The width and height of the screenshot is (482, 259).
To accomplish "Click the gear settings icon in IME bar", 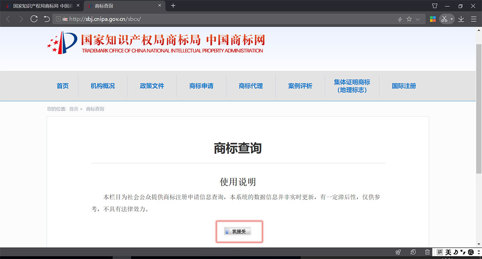I will click(x=471, y=252).
